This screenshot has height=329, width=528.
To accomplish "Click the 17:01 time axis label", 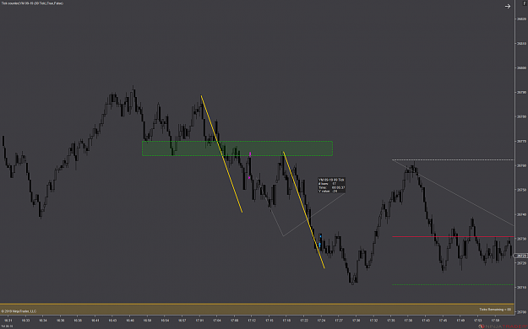I will point(199,321).
